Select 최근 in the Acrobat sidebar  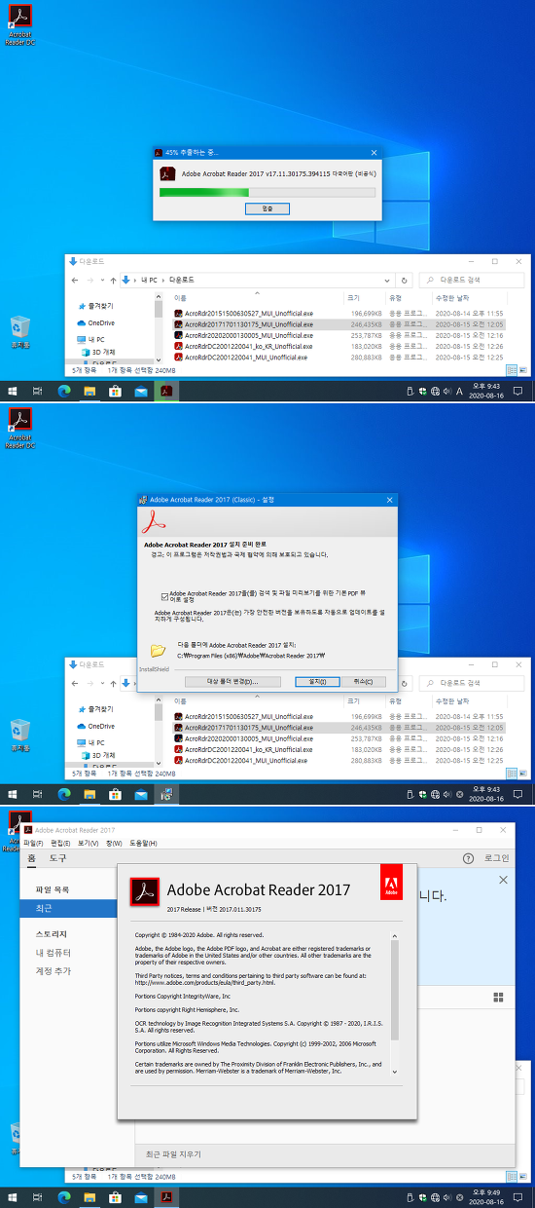click(x=77, y=908)
